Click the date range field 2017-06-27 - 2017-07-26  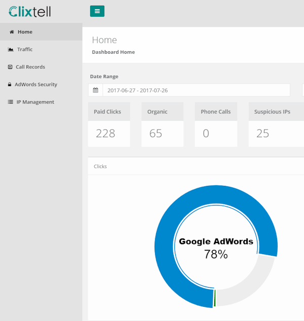tap(196, 90)
